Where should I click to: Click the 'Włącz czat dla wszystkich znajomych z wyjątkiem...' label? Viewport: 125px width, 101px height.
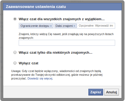[x=62, y=19]
